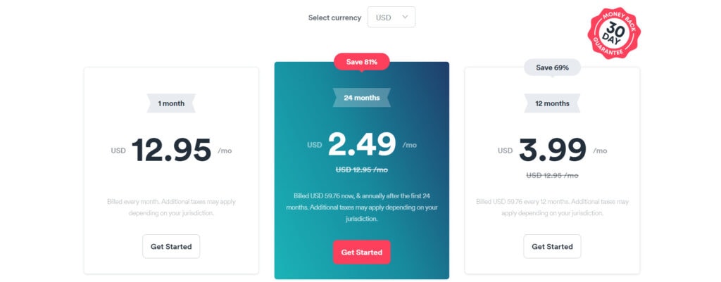This screenshot has width=721, height=282.
Task: Click the dropdown chevron next to USD
Action: (x=405, y=17)
